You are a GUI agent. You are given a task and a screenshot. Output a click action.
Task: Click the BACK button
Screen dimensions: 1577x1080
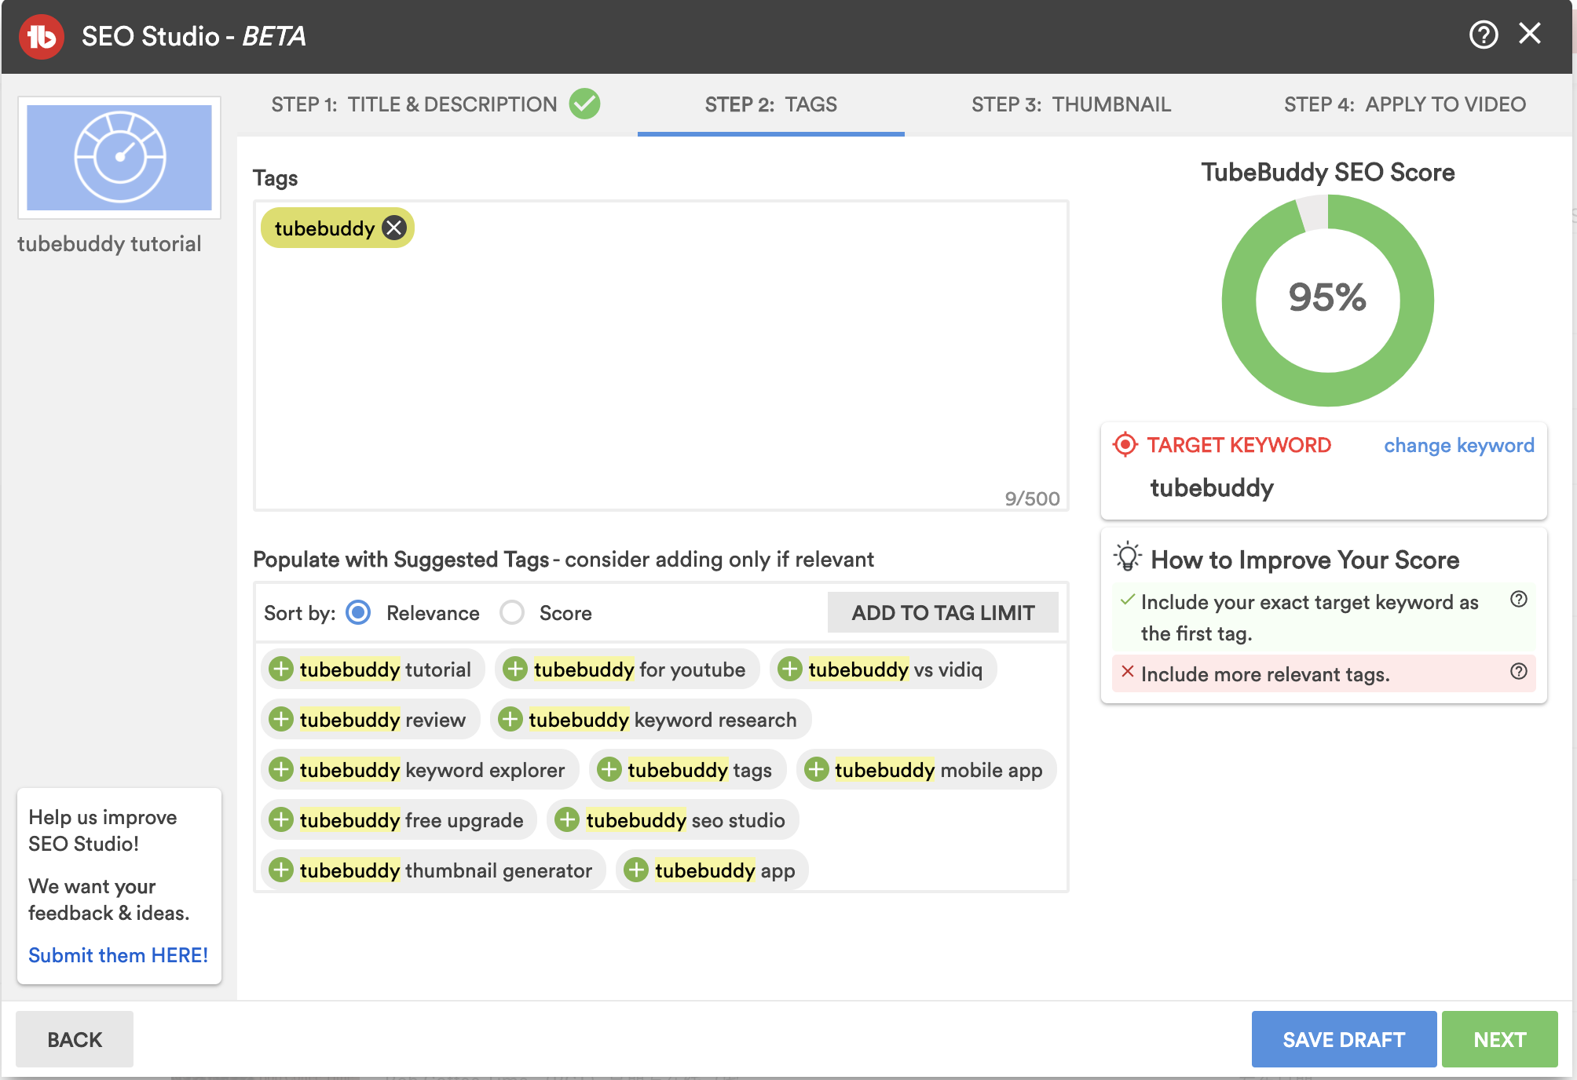75,1039
